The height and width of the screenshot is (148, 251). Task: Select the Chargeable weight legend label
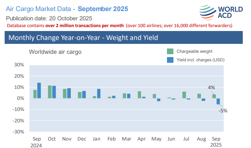[195, 51]
